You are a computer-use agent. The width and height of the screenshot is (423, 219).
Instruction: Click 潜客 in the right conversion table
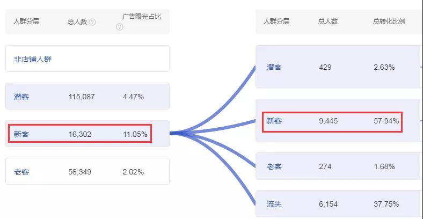(274, 67)
